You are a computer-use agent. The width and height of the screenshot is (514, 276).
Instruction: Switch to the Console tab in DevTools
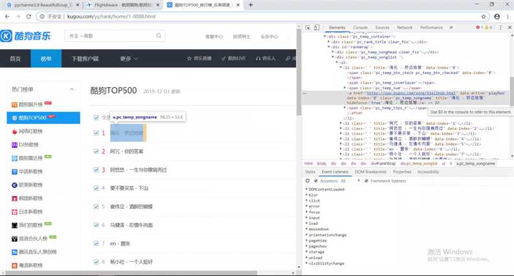pyautogui.click(x=361, y=28)
